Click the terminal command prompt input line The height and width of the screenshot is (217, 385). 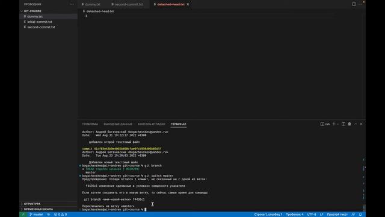point(114,210)
